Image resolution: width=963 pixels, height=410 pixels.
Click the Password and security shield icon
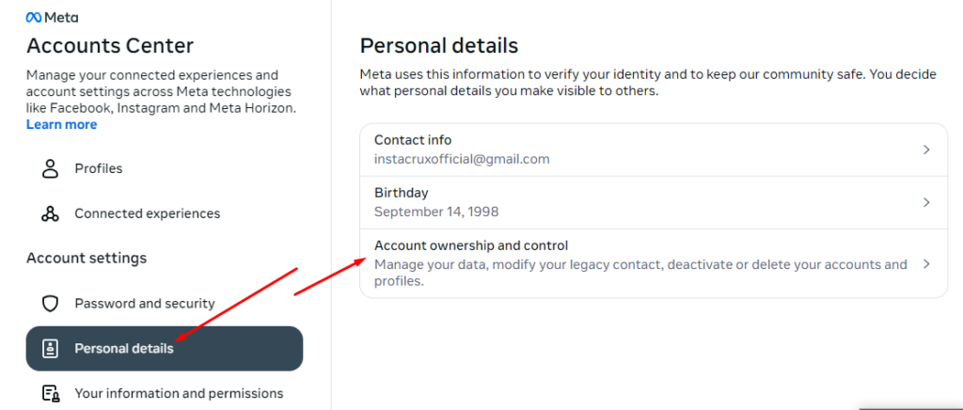point(50,303)
